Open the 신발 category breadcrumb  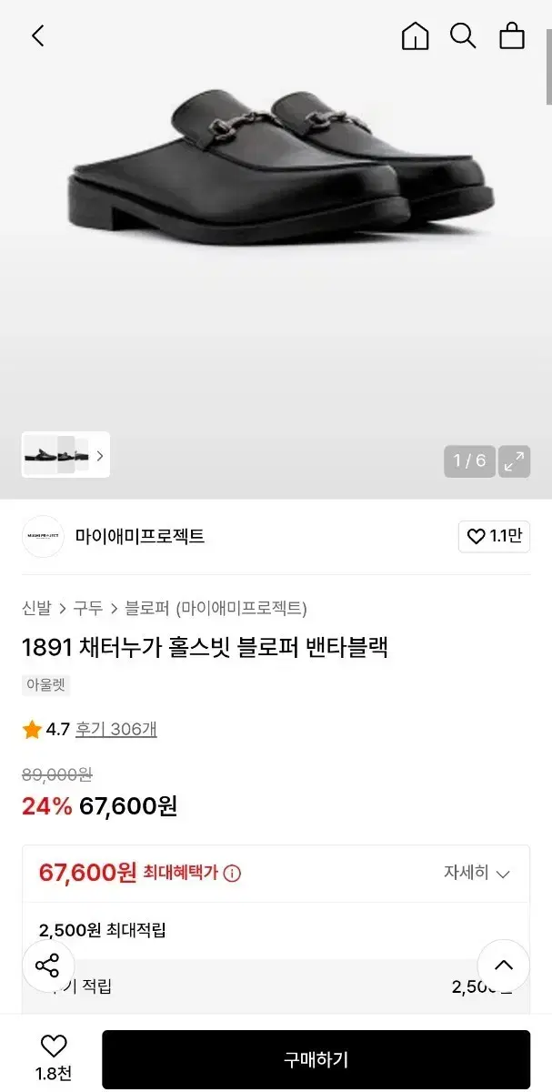pos(36,608)
